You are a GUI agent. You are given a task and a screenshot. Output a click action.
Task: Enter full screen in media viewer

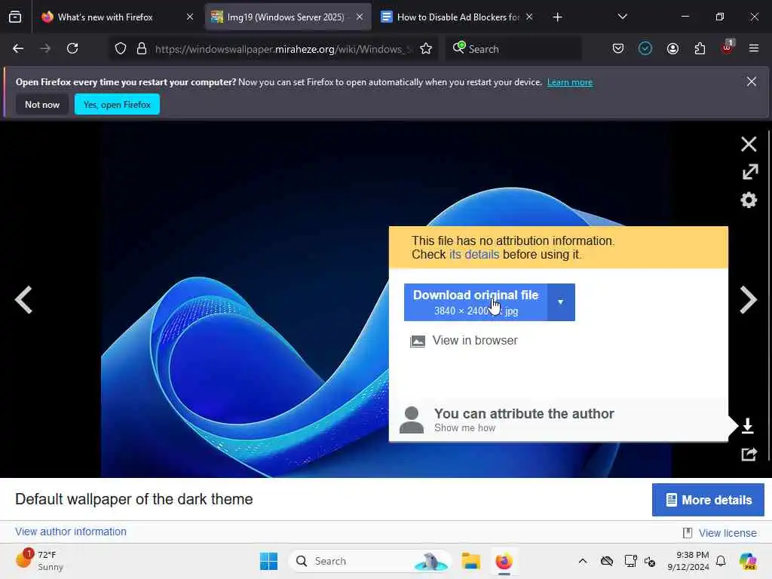[x=750, y=172]
